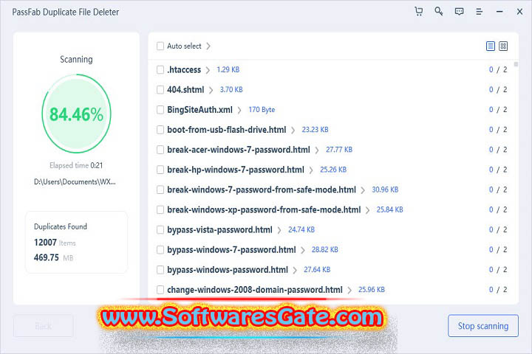This screenshot has height=354, width=532.
Task: Select bypass-windows-password.html file name
Action: (x=228, y=269)
